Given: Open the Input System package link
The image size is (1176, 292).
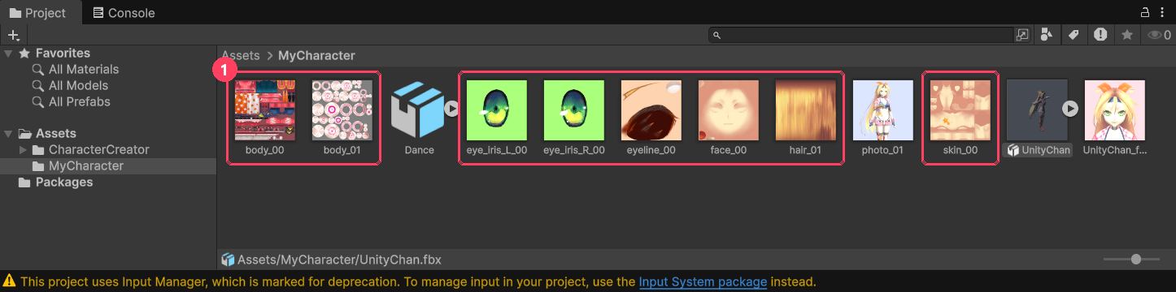Looking at the screenshot, I should pos(703,282).
